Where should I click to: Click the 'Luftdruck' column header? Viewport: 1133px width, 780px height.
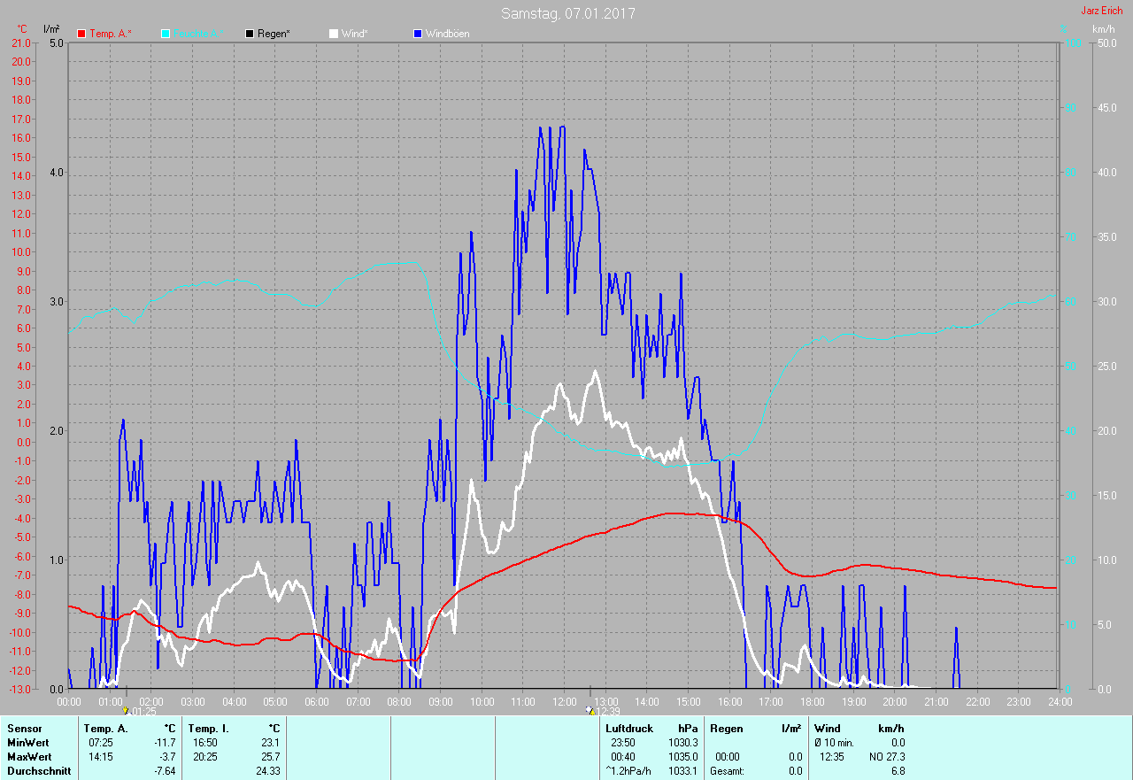(x=629, y=728)
